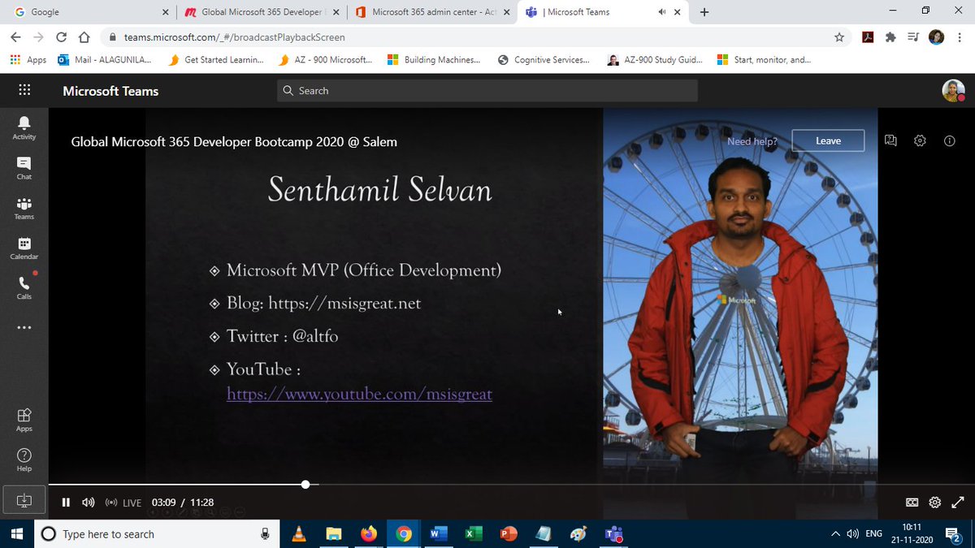Jump to LIVE position
The width and height of the screenshot is (975, 548).
tap(123, 503)
